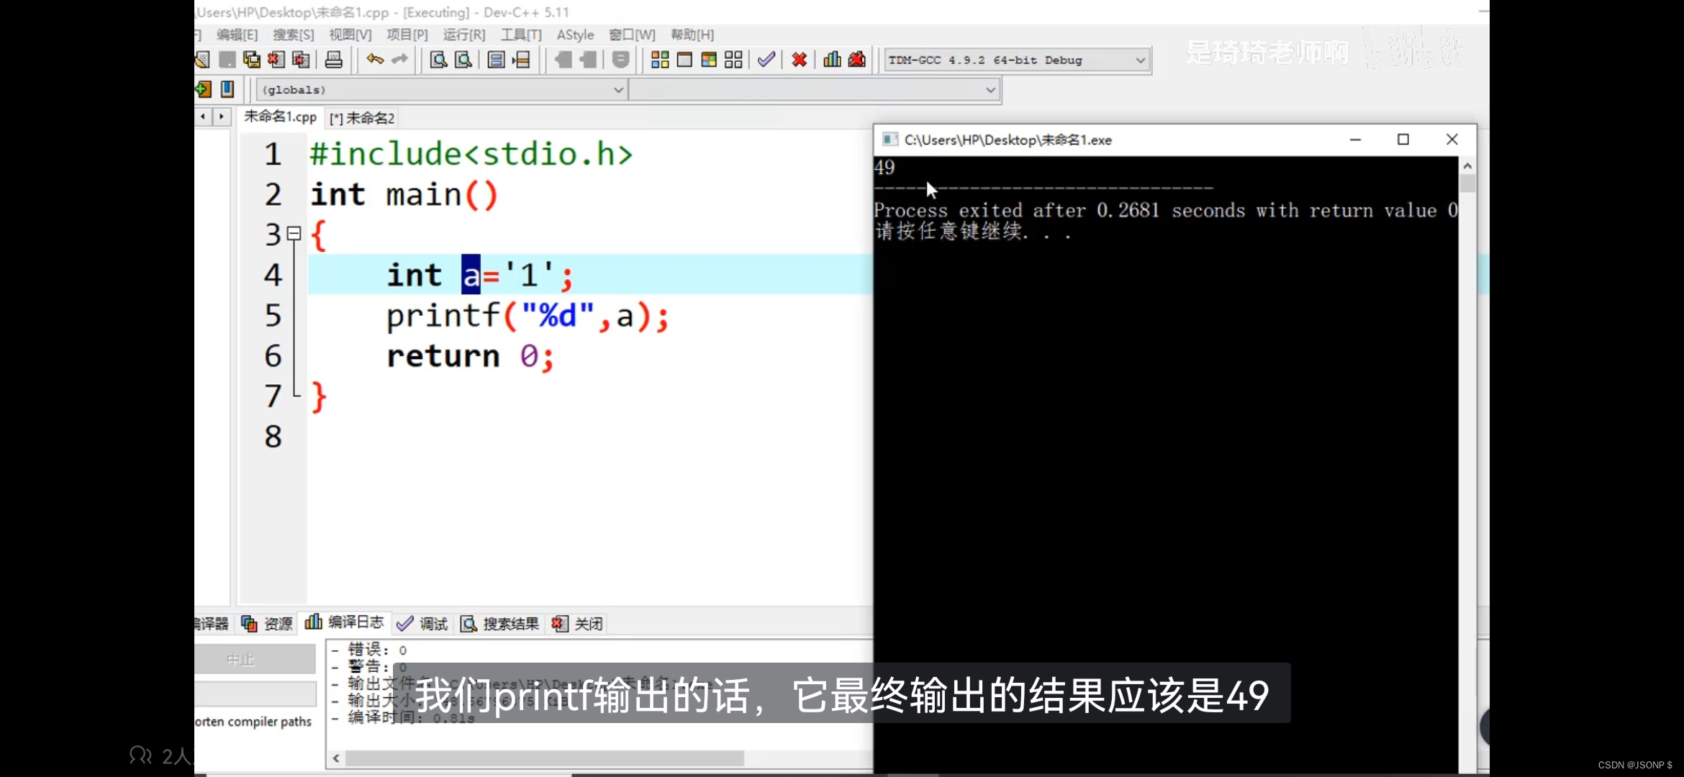This screenshot has height=777, width=1684.
Task: Click the Run program window icon
Action: tap(684, 60)
